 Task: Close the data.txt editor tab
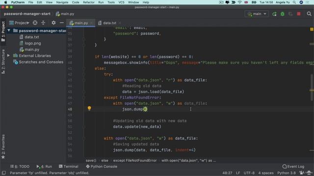tap(120, 23)
